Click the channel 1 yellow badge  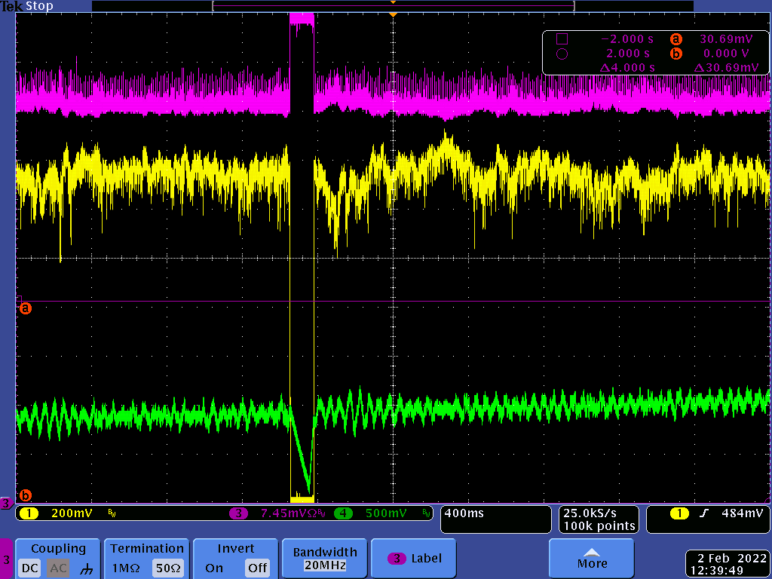(x=29, y=513)
